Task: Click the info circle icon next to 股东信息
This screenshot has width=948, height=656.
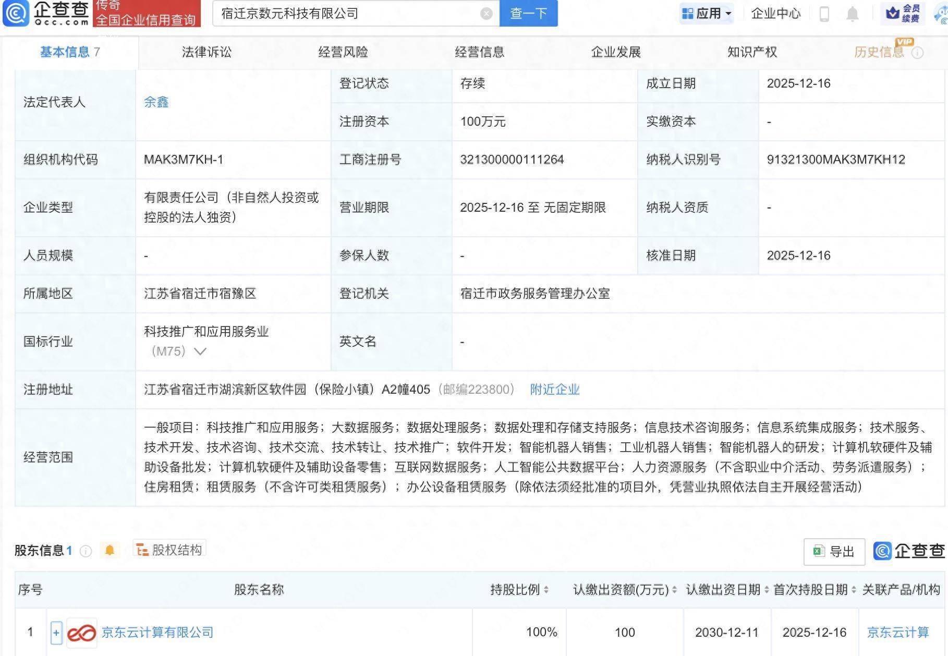Action: pyautogui.click(x=85, y=551)
